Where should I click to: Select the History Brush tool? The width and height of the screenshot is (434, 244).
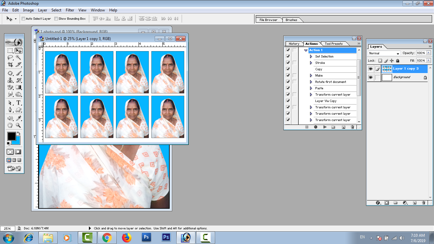pyautogui.click(x=18, y=80)
